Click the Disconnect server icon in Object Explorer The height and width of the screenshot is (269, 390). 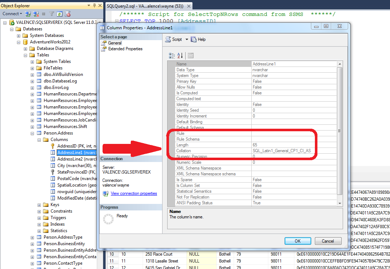click(35, 14)
